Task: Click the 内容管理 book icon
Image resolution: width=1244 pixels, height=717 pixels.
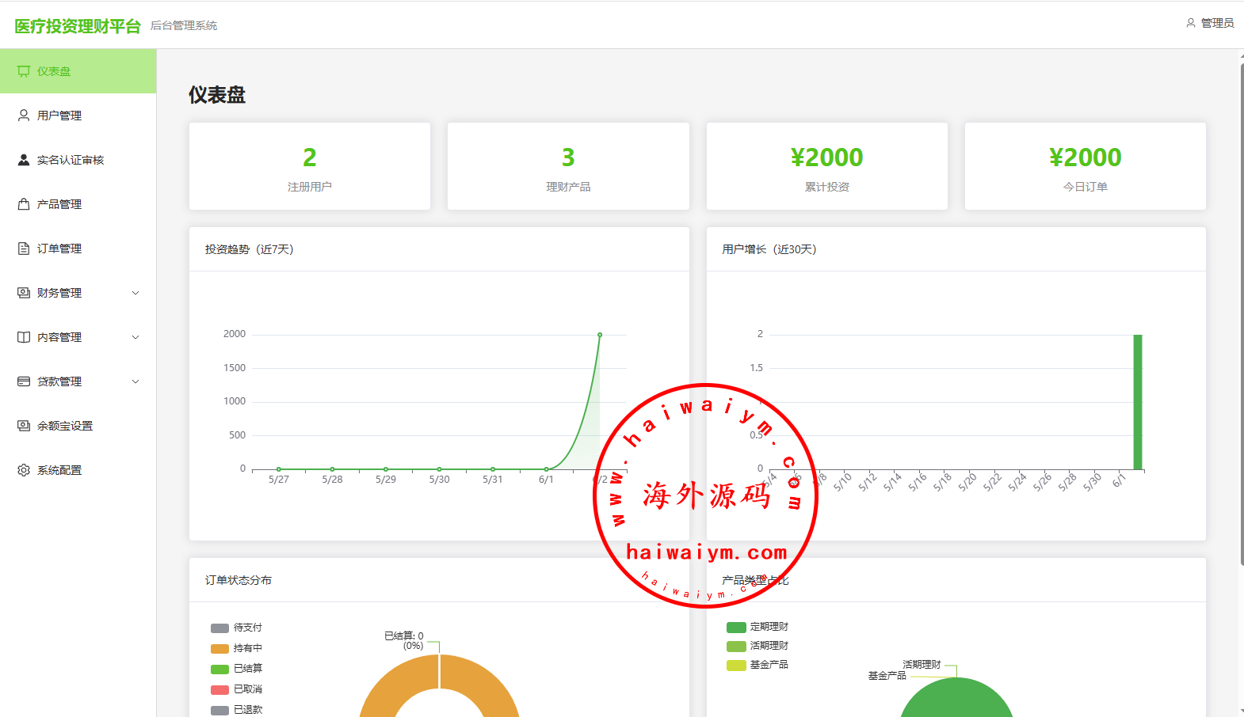Action: pos(24,337)
